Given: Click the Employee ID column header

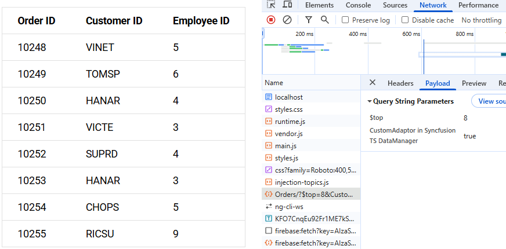Looking at the screenshot, I should pyautogui.click(x=201, y=21).
